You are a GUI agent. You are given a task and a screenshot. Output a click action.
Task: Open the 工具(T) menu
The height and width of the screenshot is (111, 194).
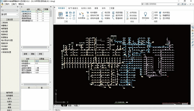tap(14, 4)
